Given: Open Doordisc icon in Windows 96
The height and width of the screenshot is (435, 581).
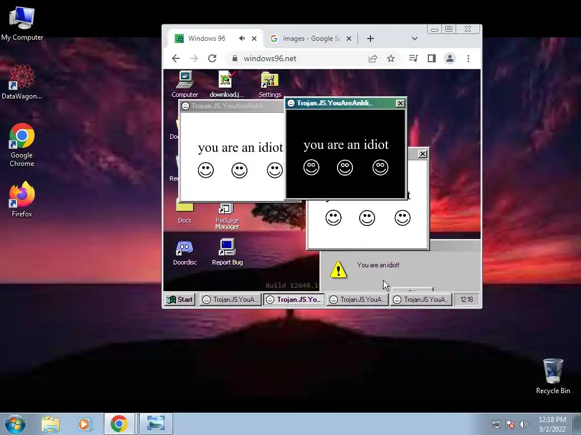Looking at the screenshot, I should [184, 253].
